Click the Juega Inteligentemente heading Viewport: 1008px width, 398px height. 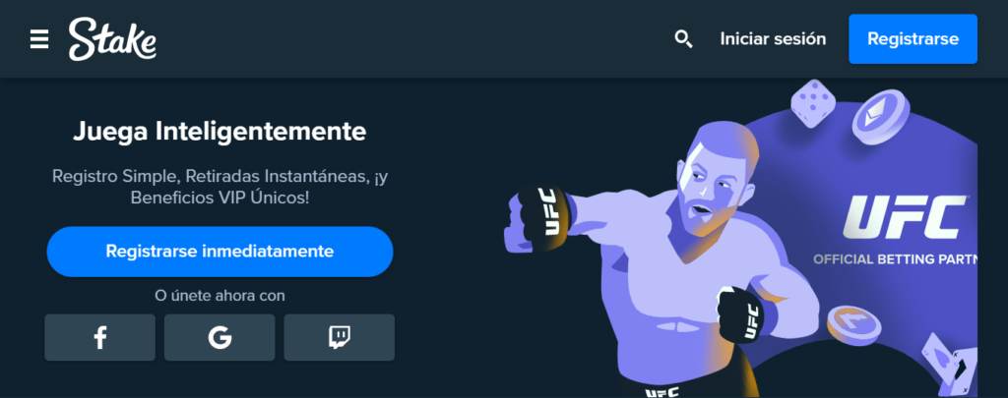(220, 132)
